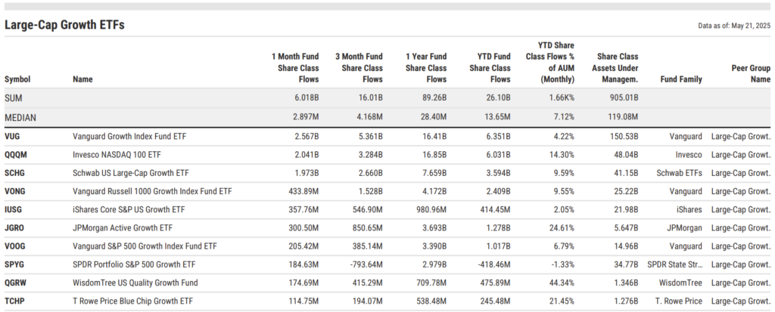Click IUSG's 980.96M one-year flow
775x312 pixels.
pos(431,210)
